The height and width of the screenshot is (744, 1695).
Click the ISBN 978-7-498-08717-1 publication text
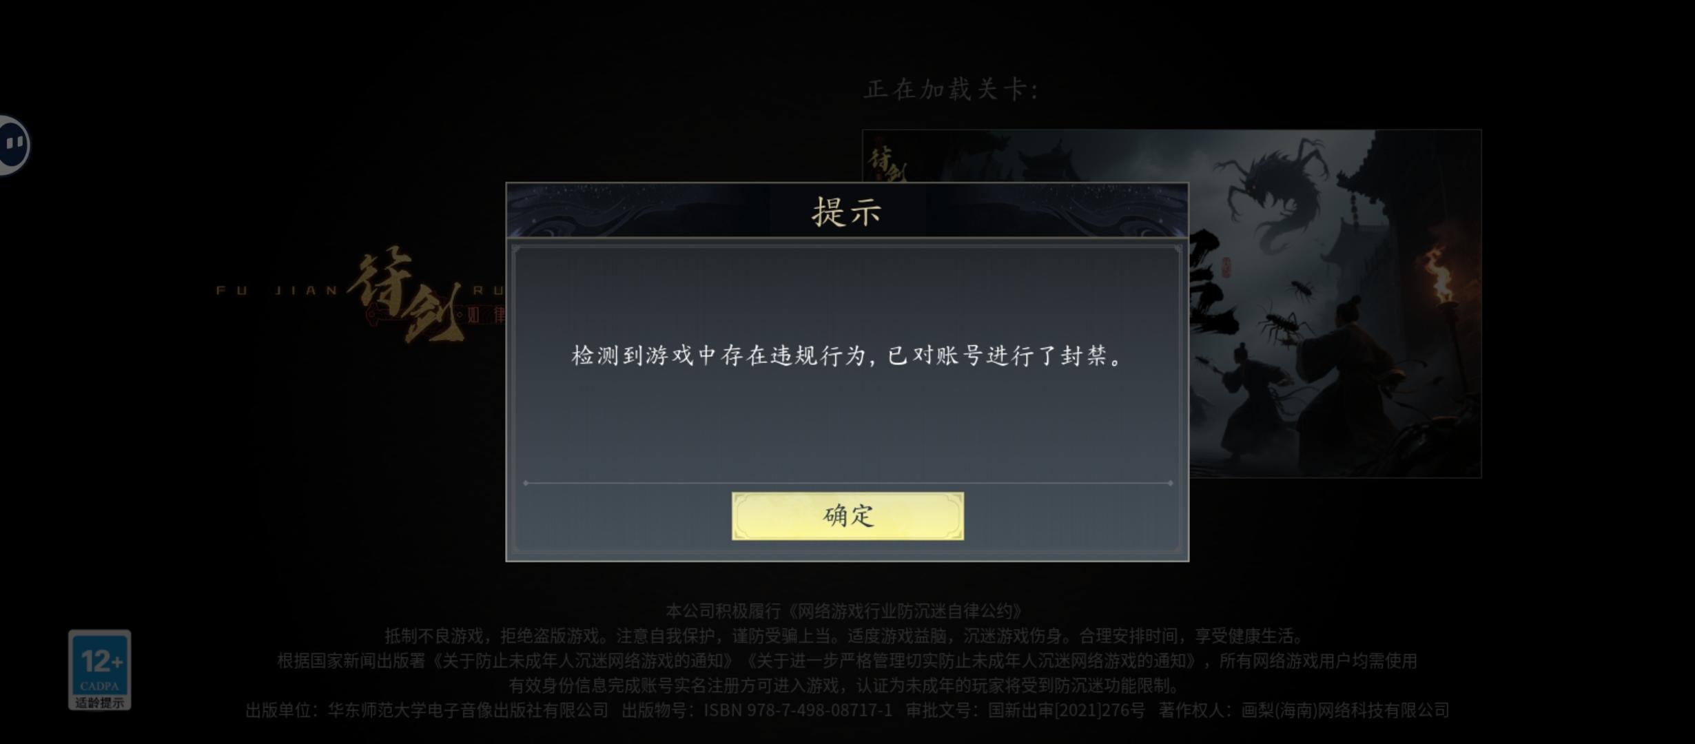(798, 710)
